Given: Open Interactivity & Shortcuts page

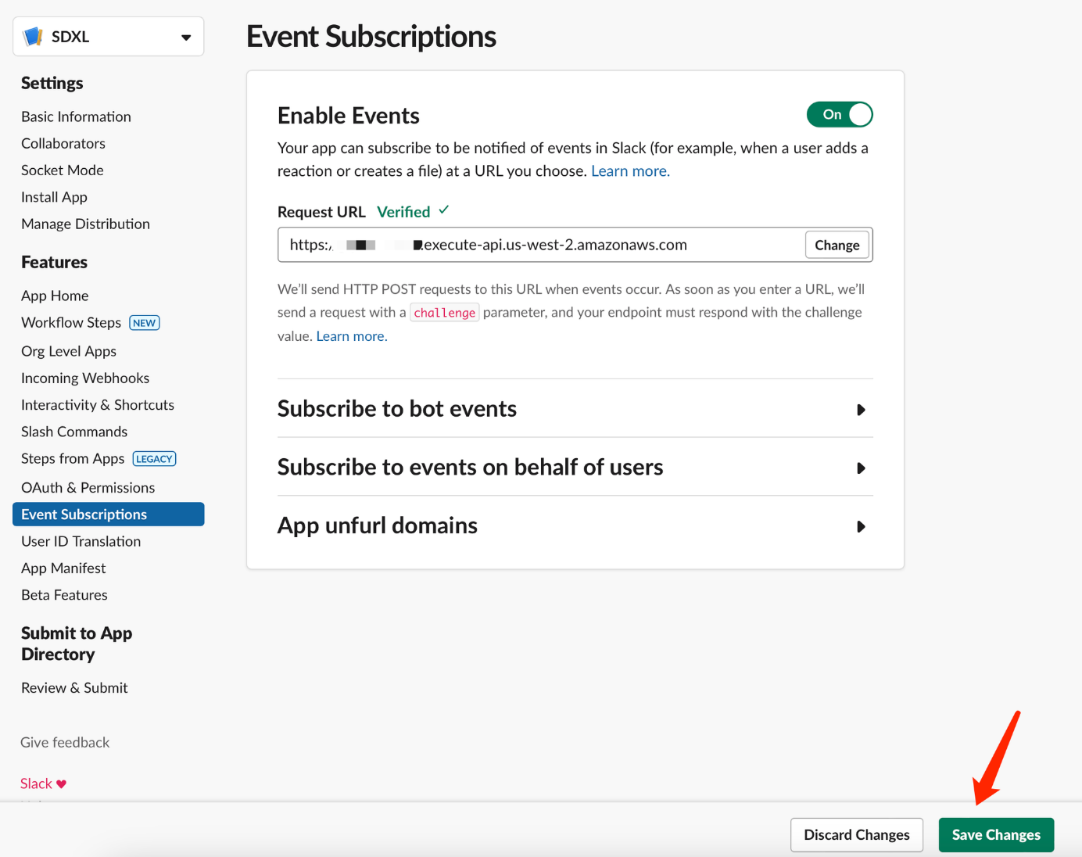Looking at the screenshot, I should click(98, 405).
